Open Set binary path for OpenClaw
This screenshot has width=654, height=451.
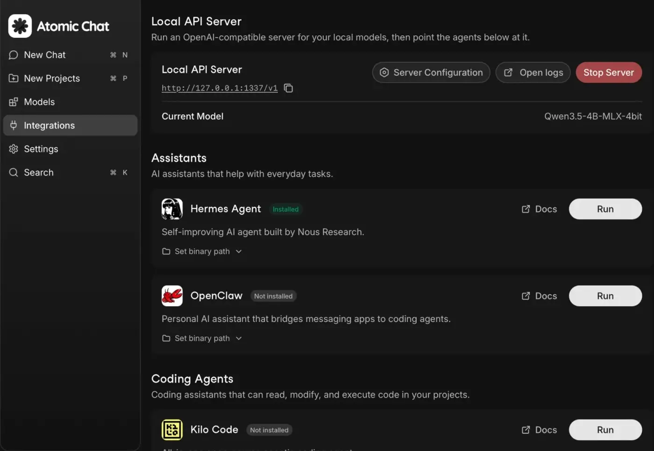click(x=202, y=338)
